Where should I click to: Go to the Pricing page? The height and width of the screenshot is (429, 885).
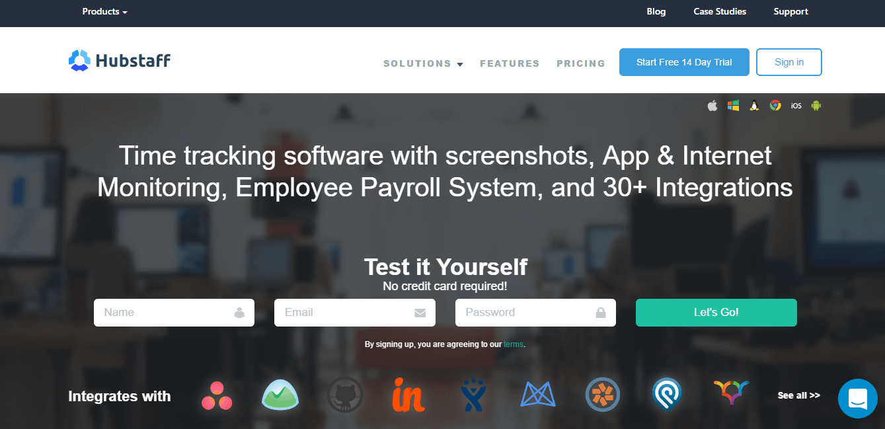point(581,63)
